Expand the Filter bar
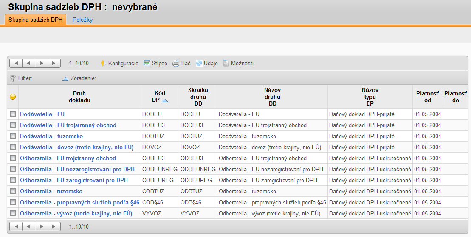 tap(21, 78)
